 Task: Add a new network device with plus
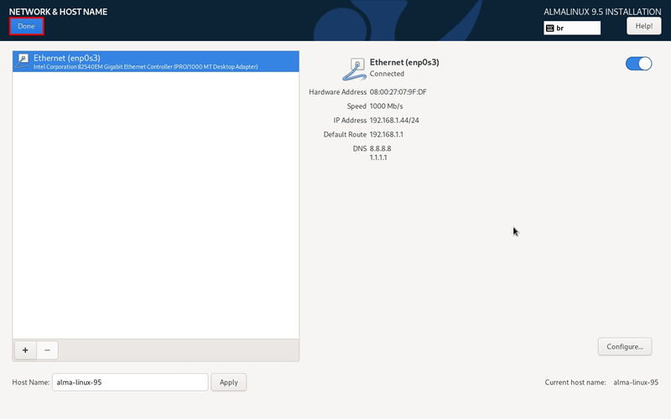coord(25,350)
